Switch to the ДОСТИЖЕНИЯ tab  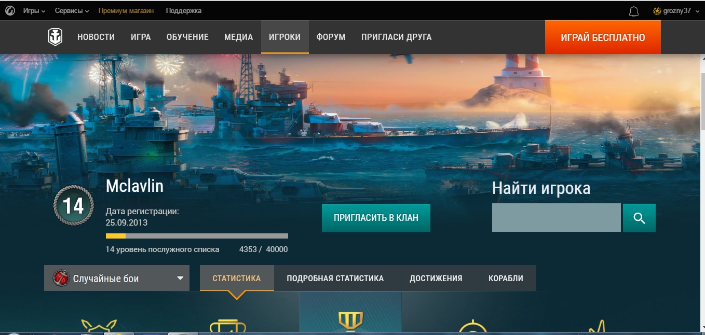[x=436, y=278]
